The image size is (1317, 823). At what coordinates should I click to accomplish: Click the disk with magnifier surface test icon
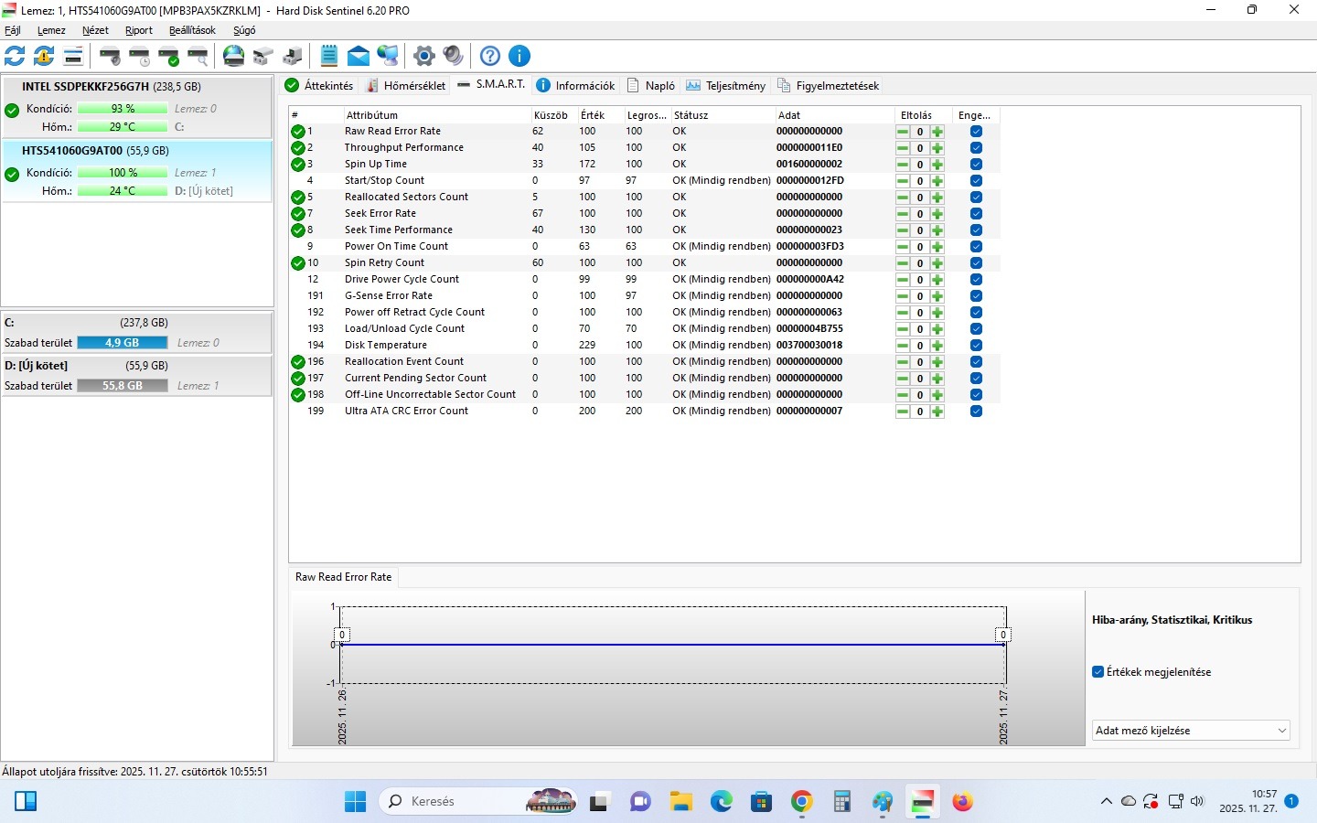tap(198, 56)
